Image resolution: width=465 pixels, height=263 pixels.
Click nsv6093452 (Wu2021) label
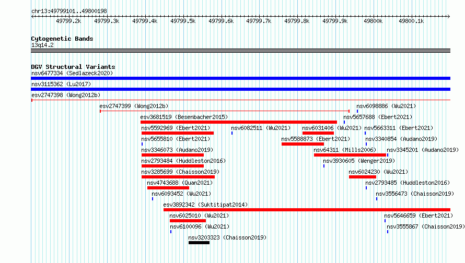pyautogui.click(x=181, y=194)
